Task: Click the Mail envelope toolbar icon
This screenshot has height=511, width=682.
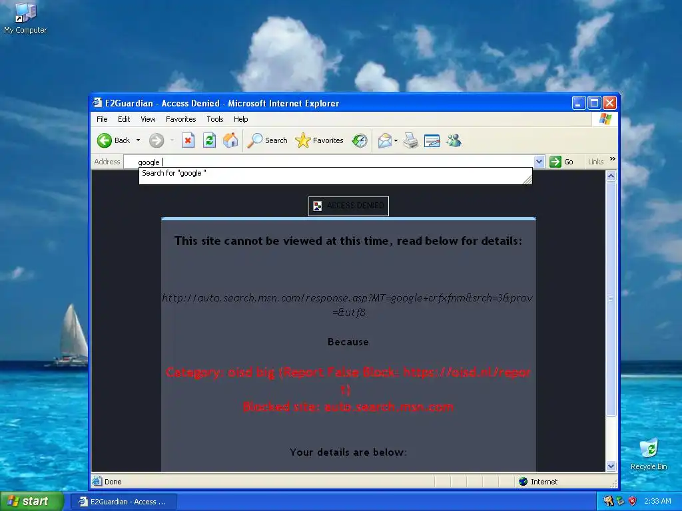Action: click(384, 140)
